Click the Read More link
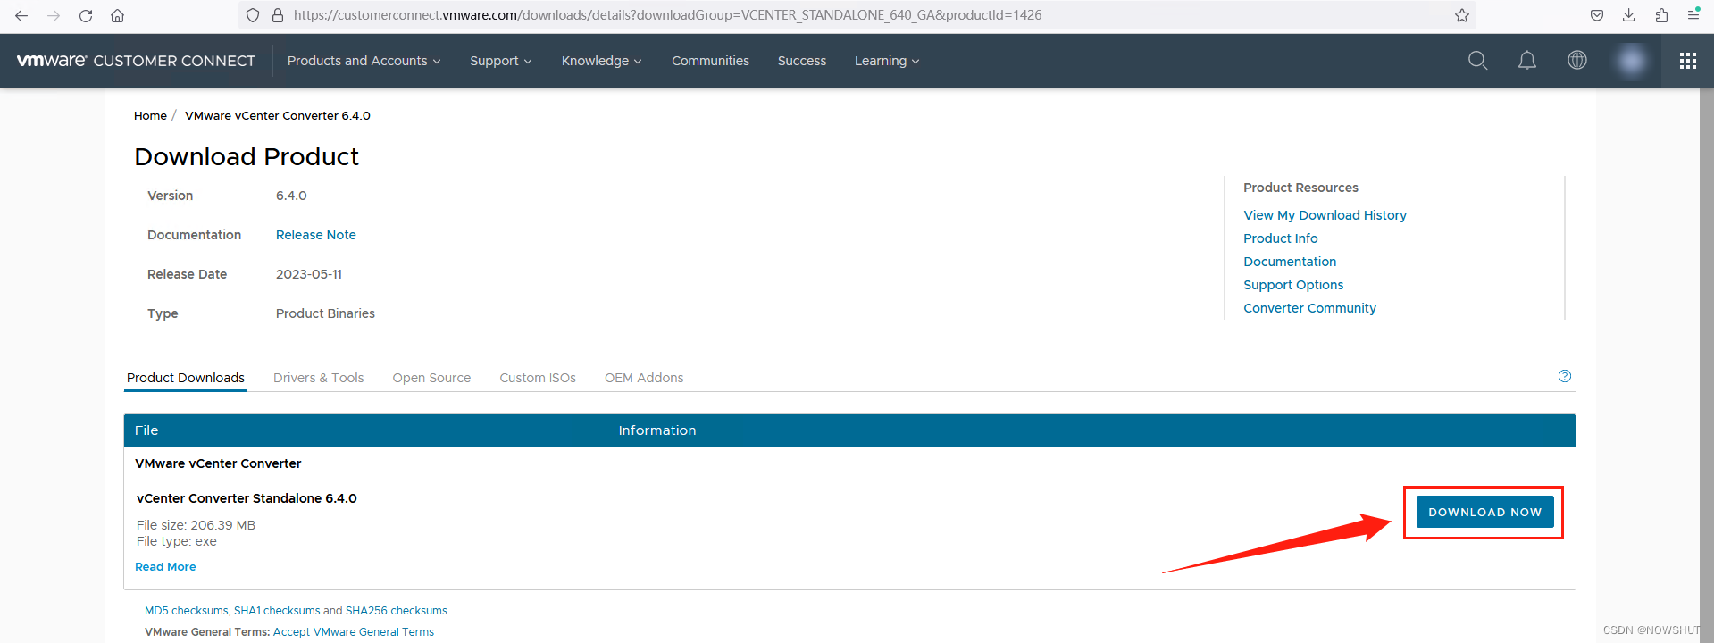 point(165,567)
